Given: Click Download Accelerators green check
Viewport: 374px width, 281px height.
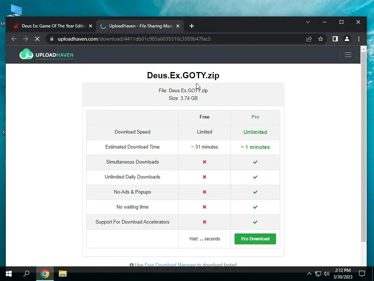Looking at the screenshot, I should point(255,222).
